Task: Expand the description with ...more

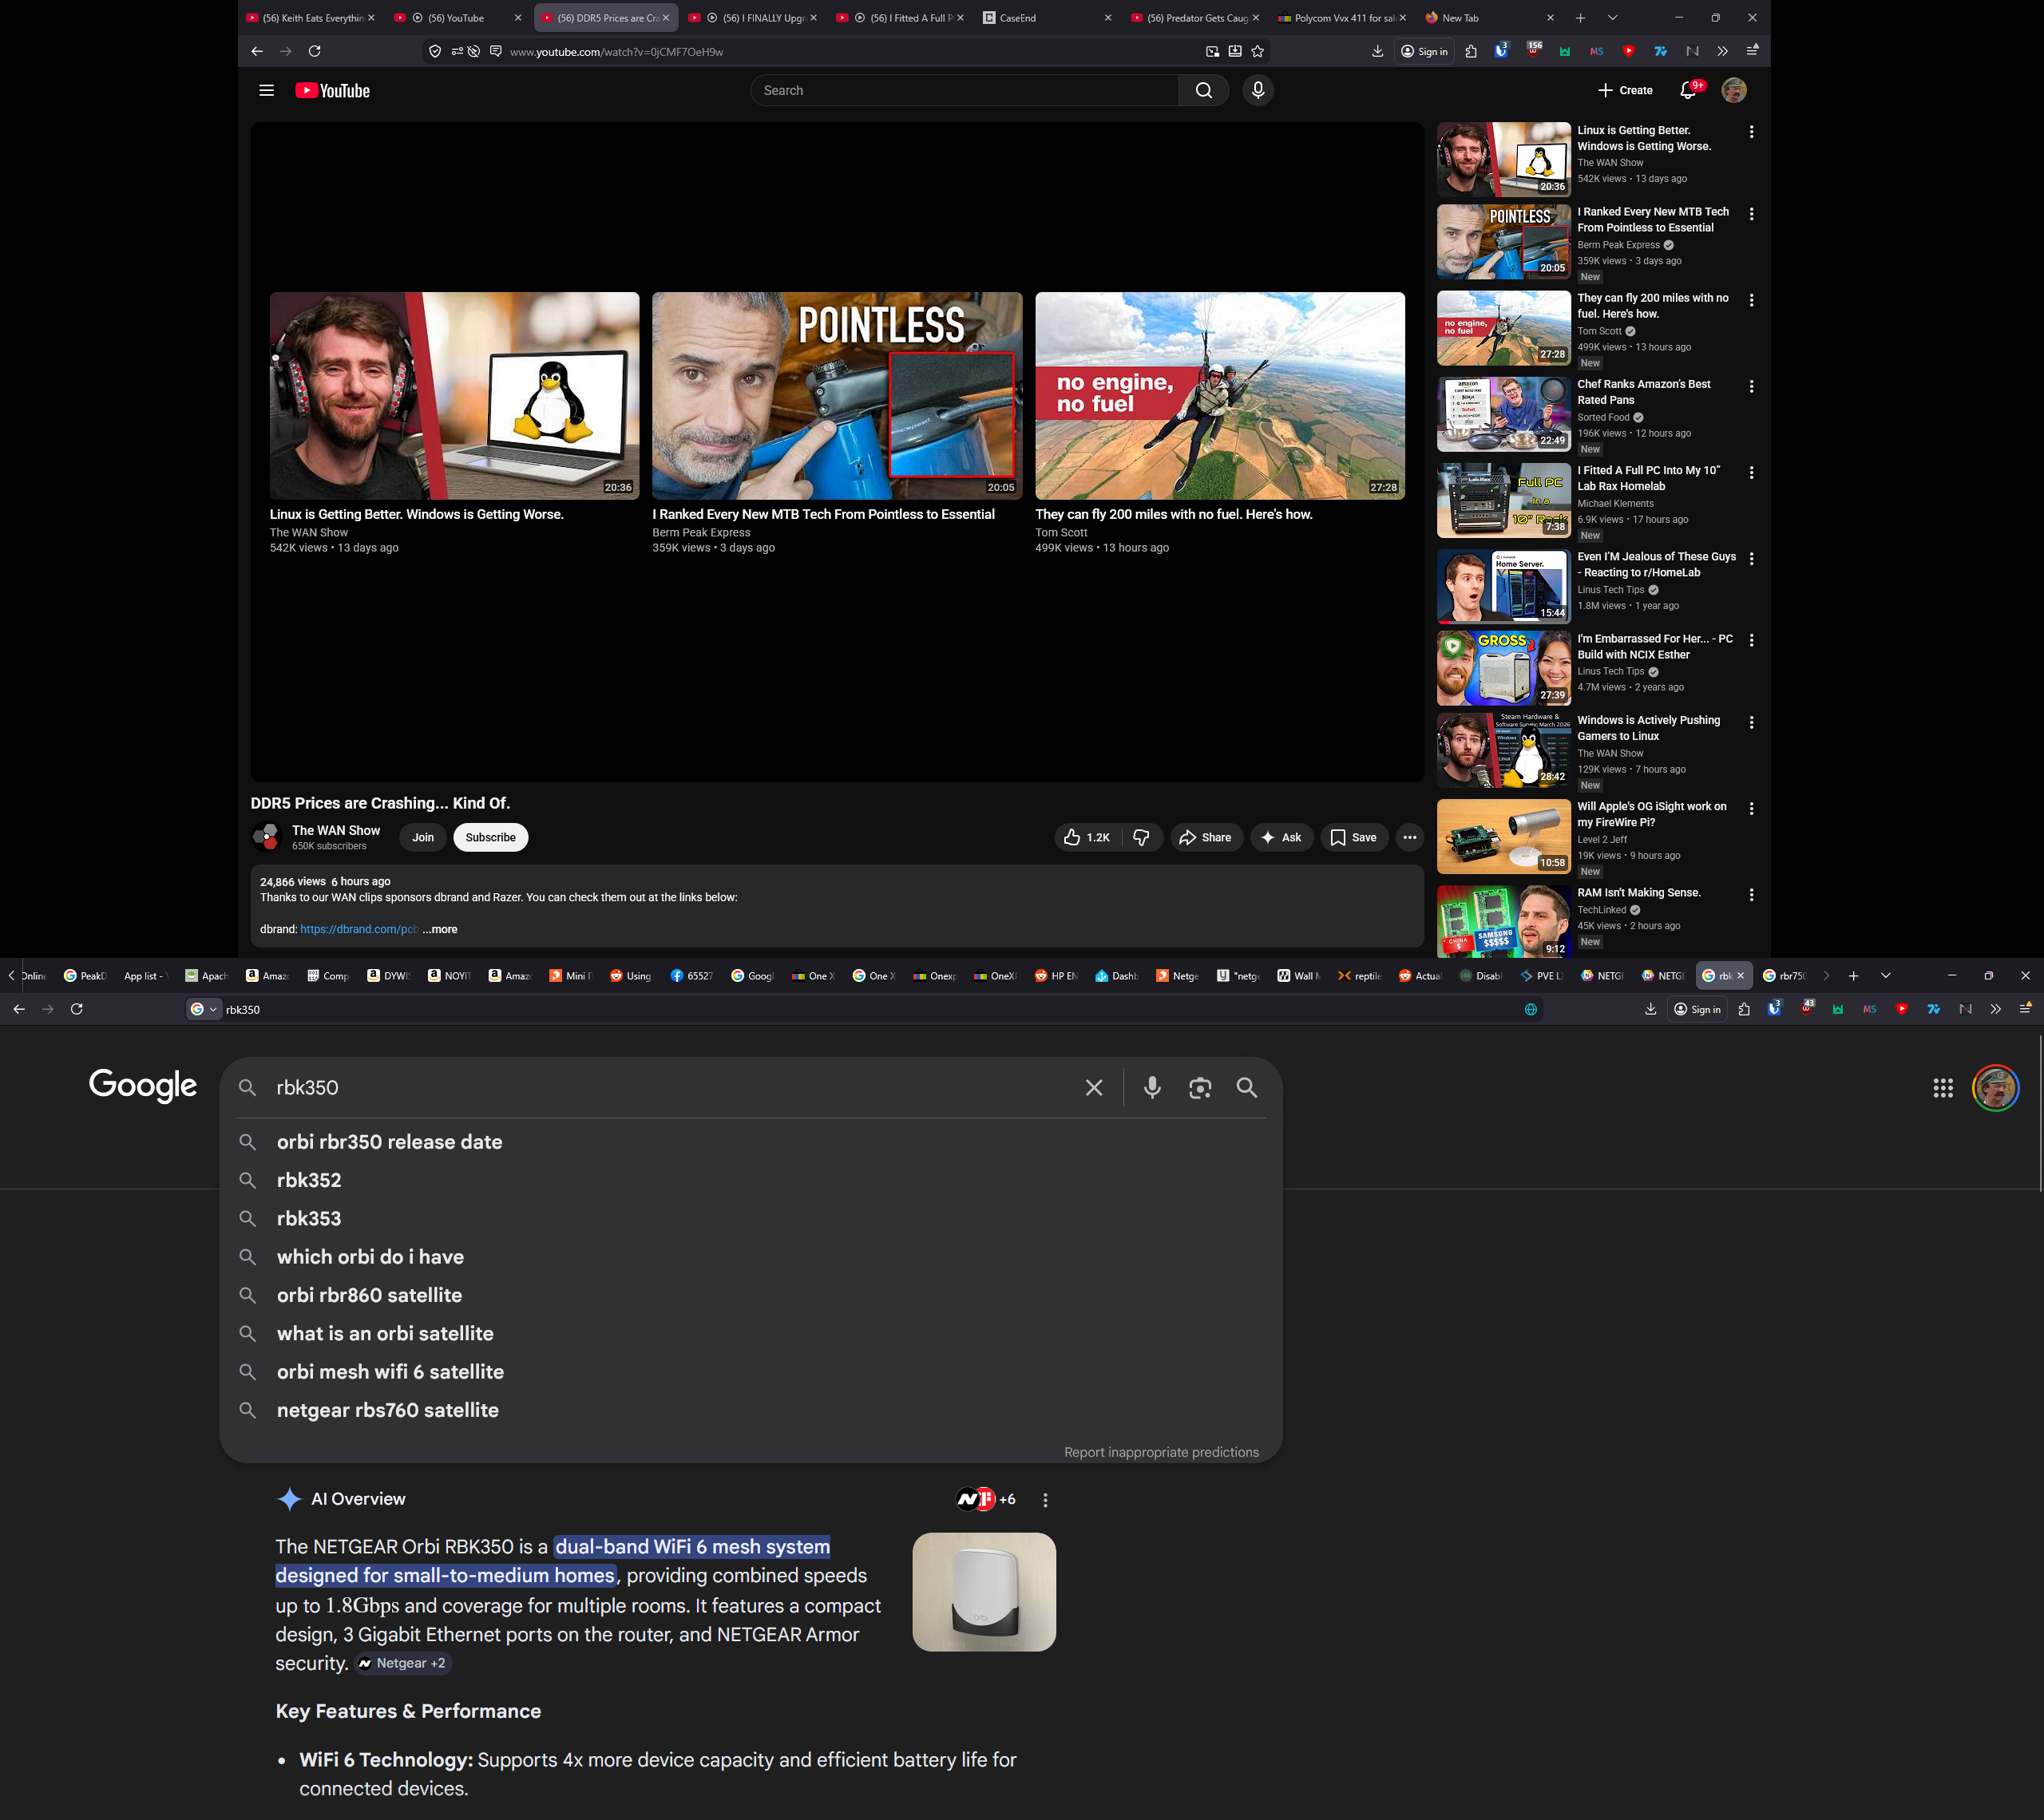Action: 440,930
